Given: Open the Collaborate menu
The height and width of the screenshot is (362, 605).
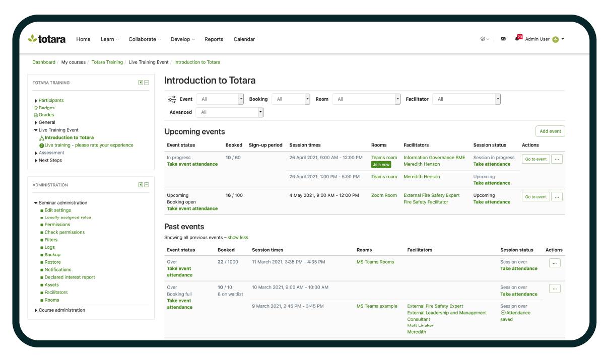Looking at the screenshot, I should [145, 39].
